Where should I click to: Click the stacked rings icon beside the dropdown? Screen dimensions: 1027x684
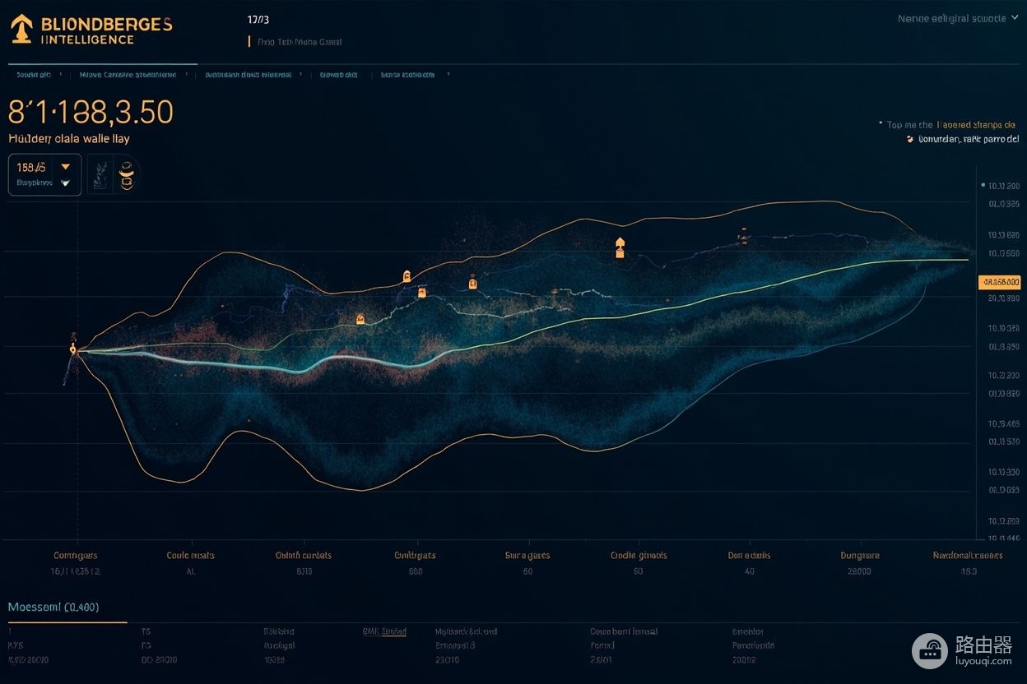tap(127, 174)
